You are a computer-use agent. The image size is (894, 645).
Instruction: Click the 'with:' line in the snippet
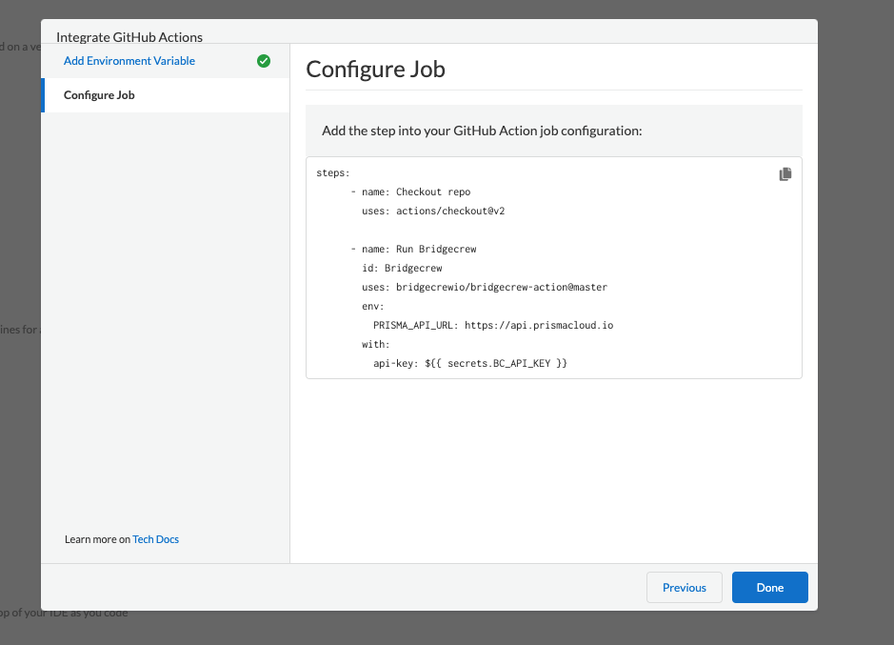coord(375,344)
